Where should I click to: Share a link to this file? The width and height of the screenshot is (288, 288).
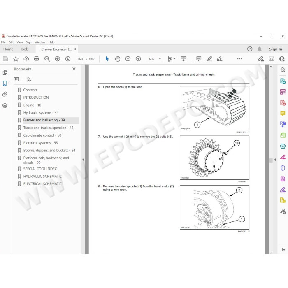click(x=261, y=59)
